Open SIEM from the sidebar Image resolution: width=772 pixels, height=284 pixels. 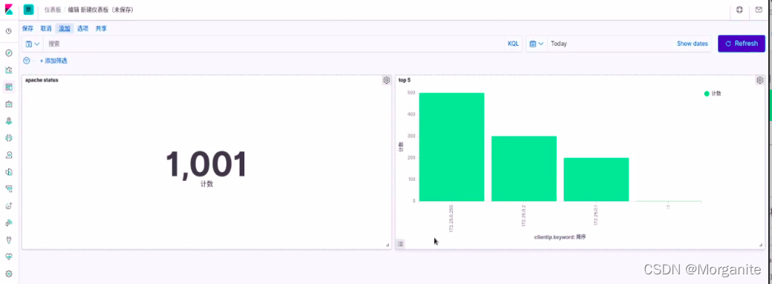coord(9,223)
